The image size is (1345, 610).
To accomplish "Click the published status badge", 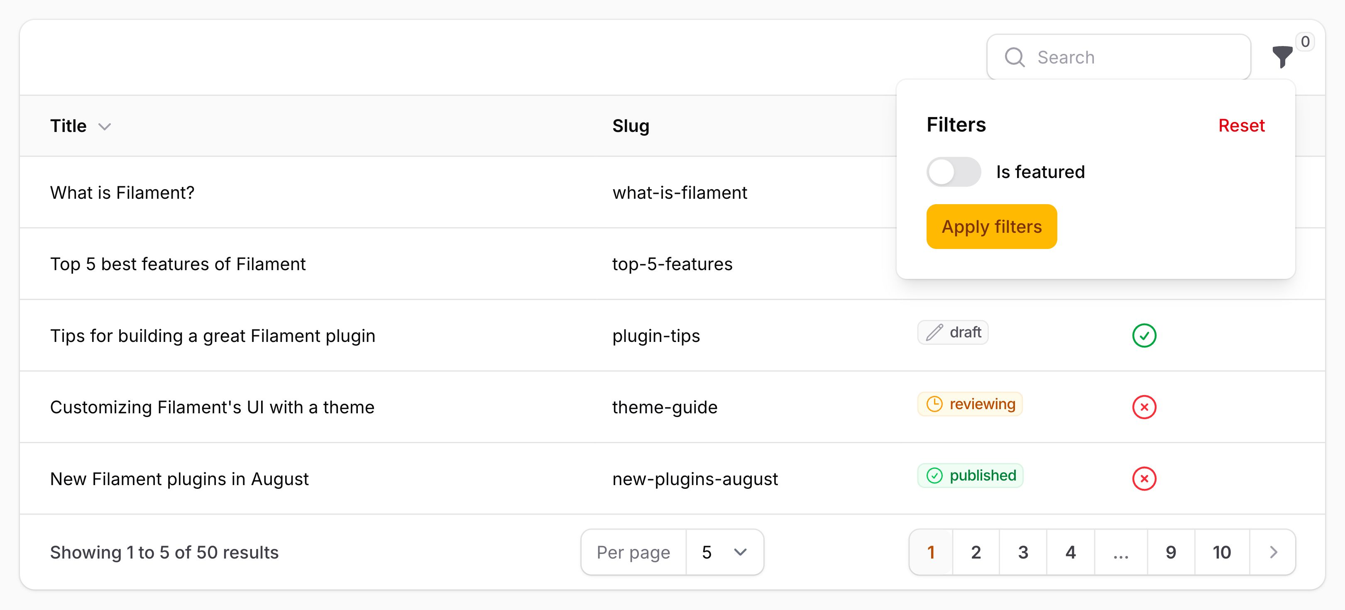I will 970,475.
